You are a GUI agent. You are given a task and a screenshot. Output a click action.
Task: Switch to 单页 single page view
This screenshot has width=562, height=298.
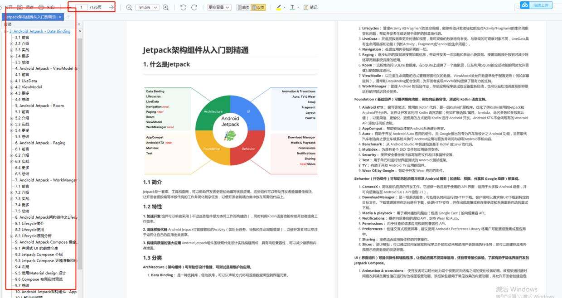coord(245,7)
